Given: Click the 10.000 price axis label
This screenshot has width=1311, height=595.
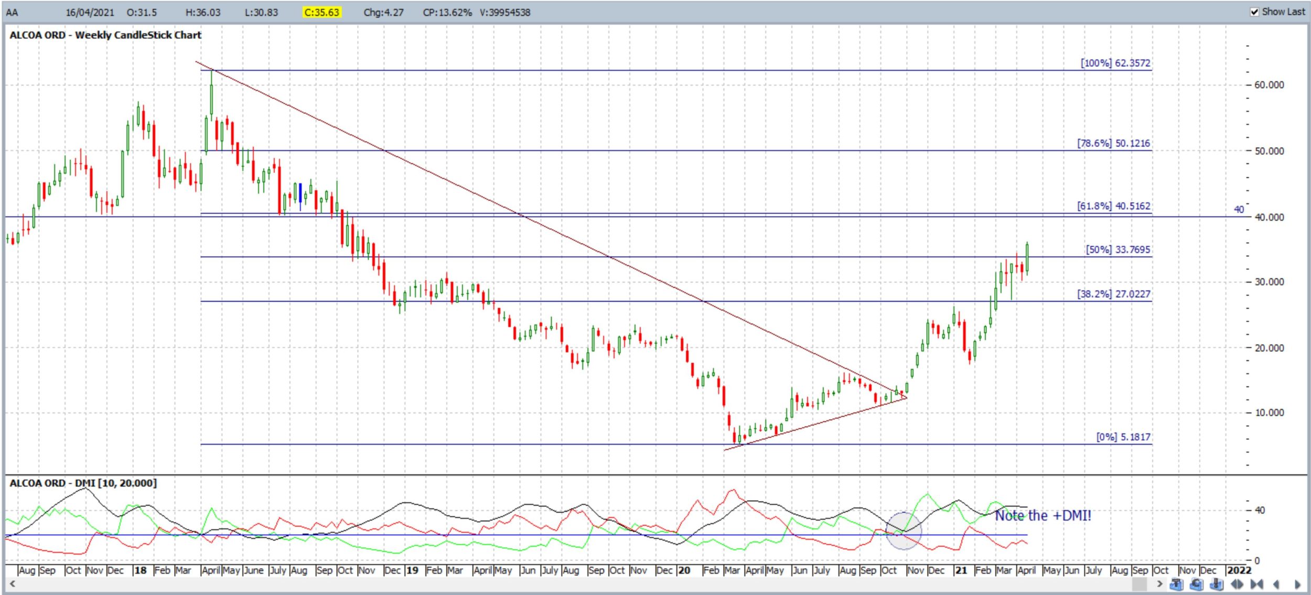Looking at the screenshot, I should point(1269,413).
